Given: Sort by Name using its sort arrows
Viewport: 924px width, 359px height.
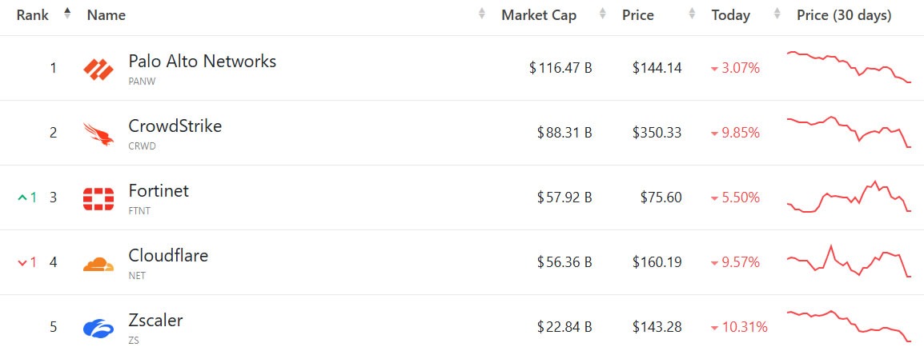Looking at the screenshot, I should [x=482, y=14].
